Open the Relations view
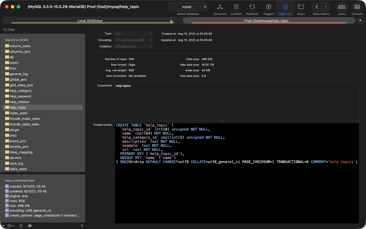Screen dimensions: 366x229 click(x=252, y=9)
